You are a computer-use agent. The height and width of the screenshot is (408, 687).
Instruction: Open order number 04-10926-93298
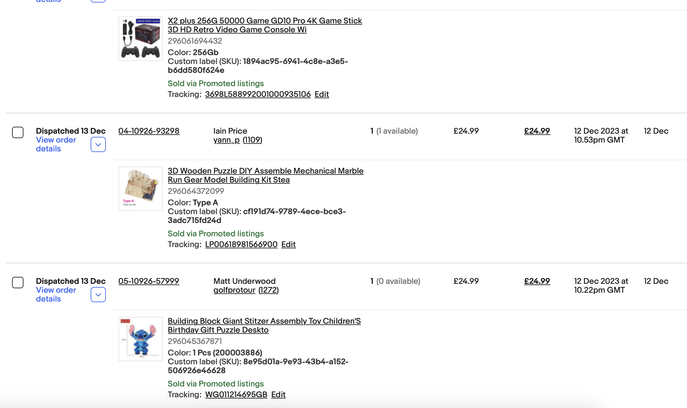(149, 131)
